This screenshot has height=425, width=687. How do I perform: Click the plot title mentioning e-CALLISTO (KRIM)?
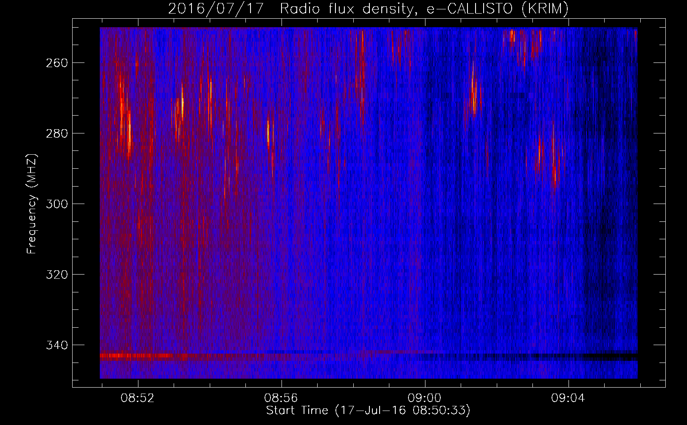coord(368,8)
